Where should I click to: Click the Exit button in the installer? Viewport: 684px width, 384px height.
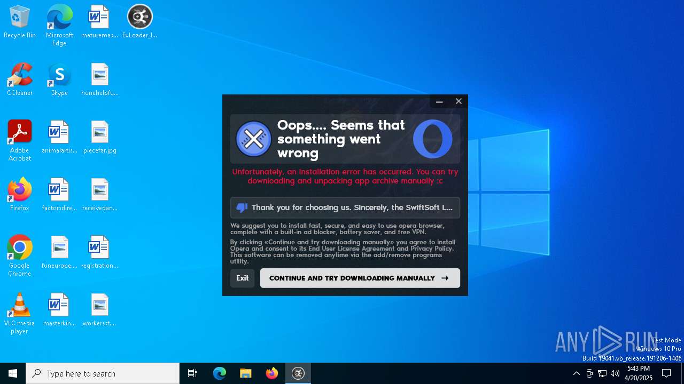pos(242,278)
